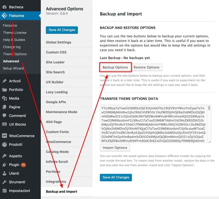This screenshot has height=199, width=219.
Task: Open Articoli via its pin icon
Action: point(4,81)
